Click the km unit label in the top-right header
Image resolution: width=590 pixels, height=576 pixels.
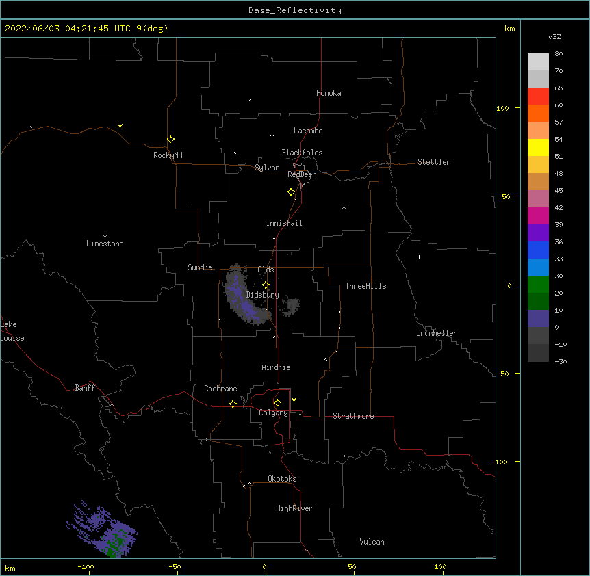click(510, 29)
